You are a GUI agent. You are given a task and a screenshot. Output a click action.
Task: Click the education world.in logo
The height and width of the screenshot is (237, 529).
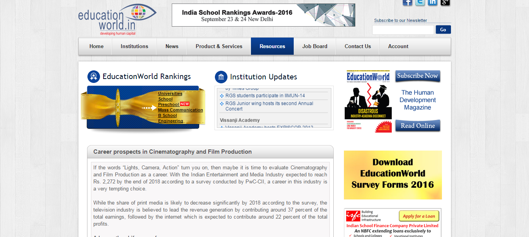(117, 20)
